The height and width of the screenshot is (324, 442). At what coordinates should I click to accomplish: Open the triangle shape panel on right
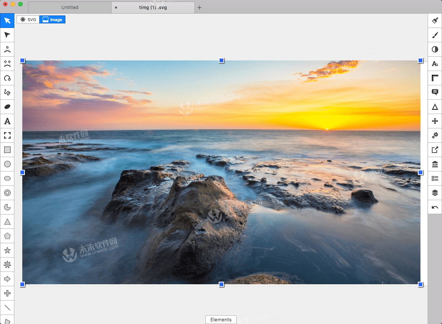[x=435, y=107]
